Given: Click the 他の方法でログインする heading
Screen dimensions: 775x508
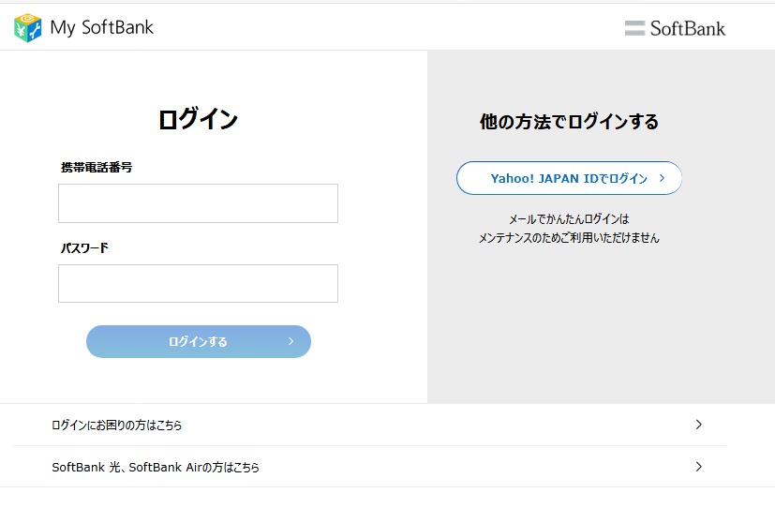Looking at the screenshot, I should [569, 122].
